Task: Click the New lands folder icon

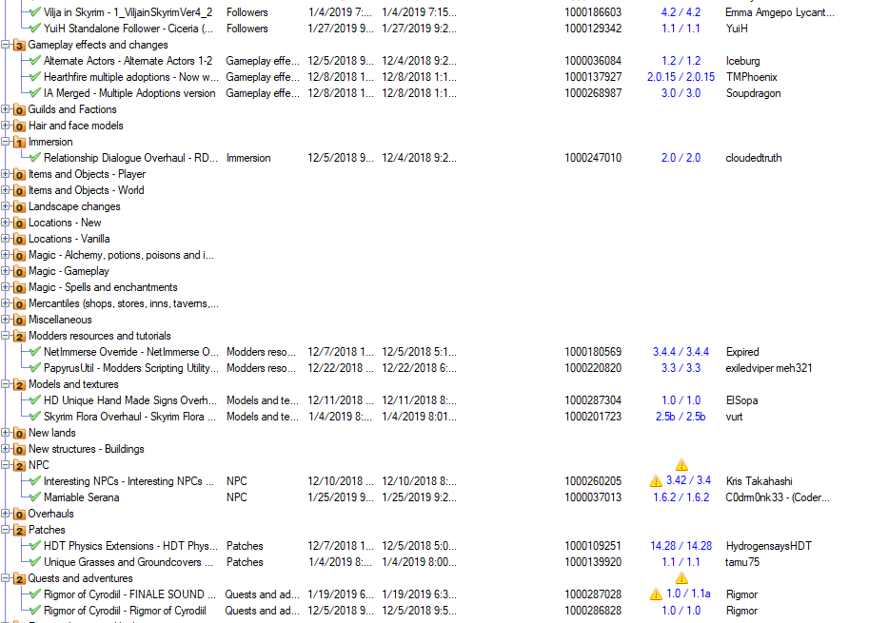Action: coord(19,434)
